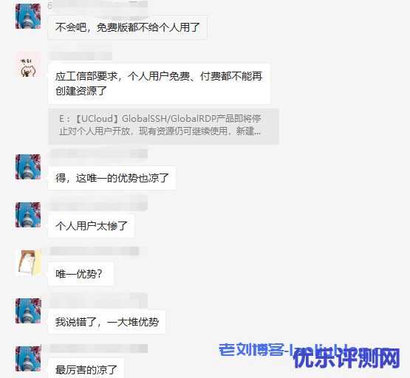The image size is (410, 378).
Task: Select the "个人用户太惨了" message bubble
Action: (x=91, y=226)
